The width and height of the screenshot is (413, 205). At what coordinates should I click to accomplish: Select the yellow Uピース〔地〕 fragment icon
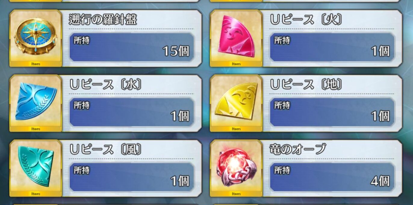236,101
